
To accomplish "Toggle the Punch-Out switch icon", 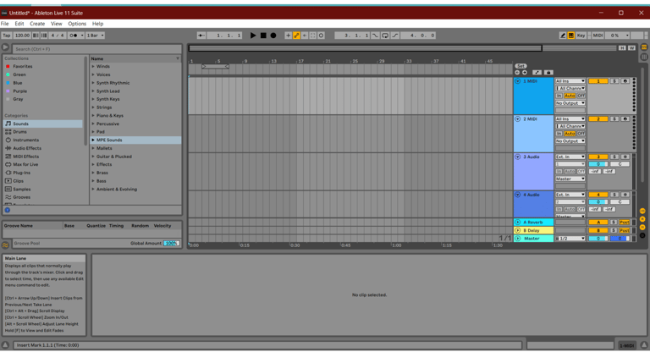I will (x=395, y=36).
